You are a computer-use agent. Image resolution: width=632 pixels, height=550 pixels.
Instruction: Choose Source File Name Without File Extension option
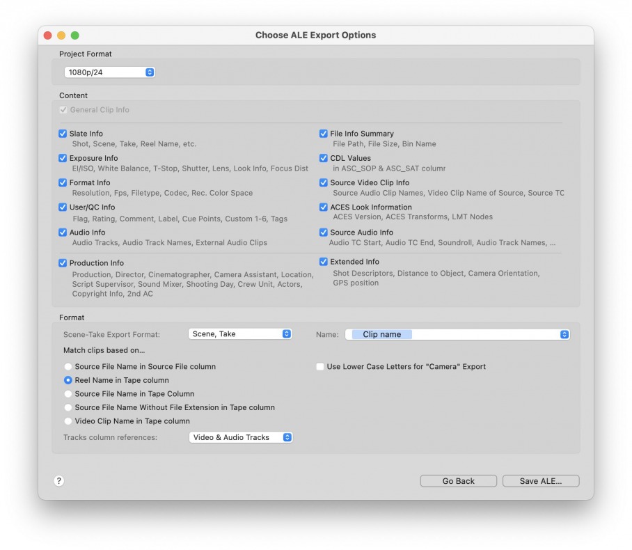(x=68, y=407)
